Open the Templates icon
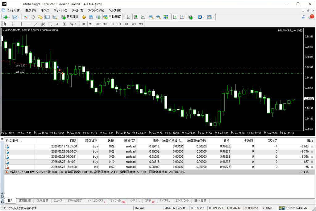 (209, 17)
